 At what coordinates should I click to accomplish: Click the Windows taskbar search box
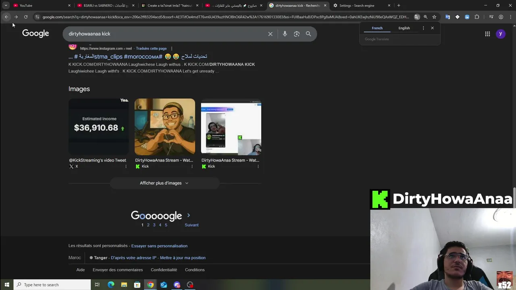52,285
